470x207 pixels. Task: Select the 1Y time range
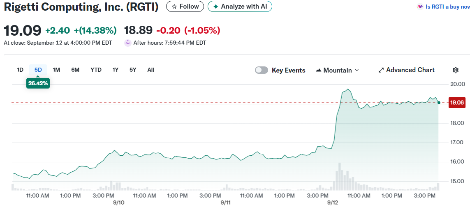pos(116,70)
